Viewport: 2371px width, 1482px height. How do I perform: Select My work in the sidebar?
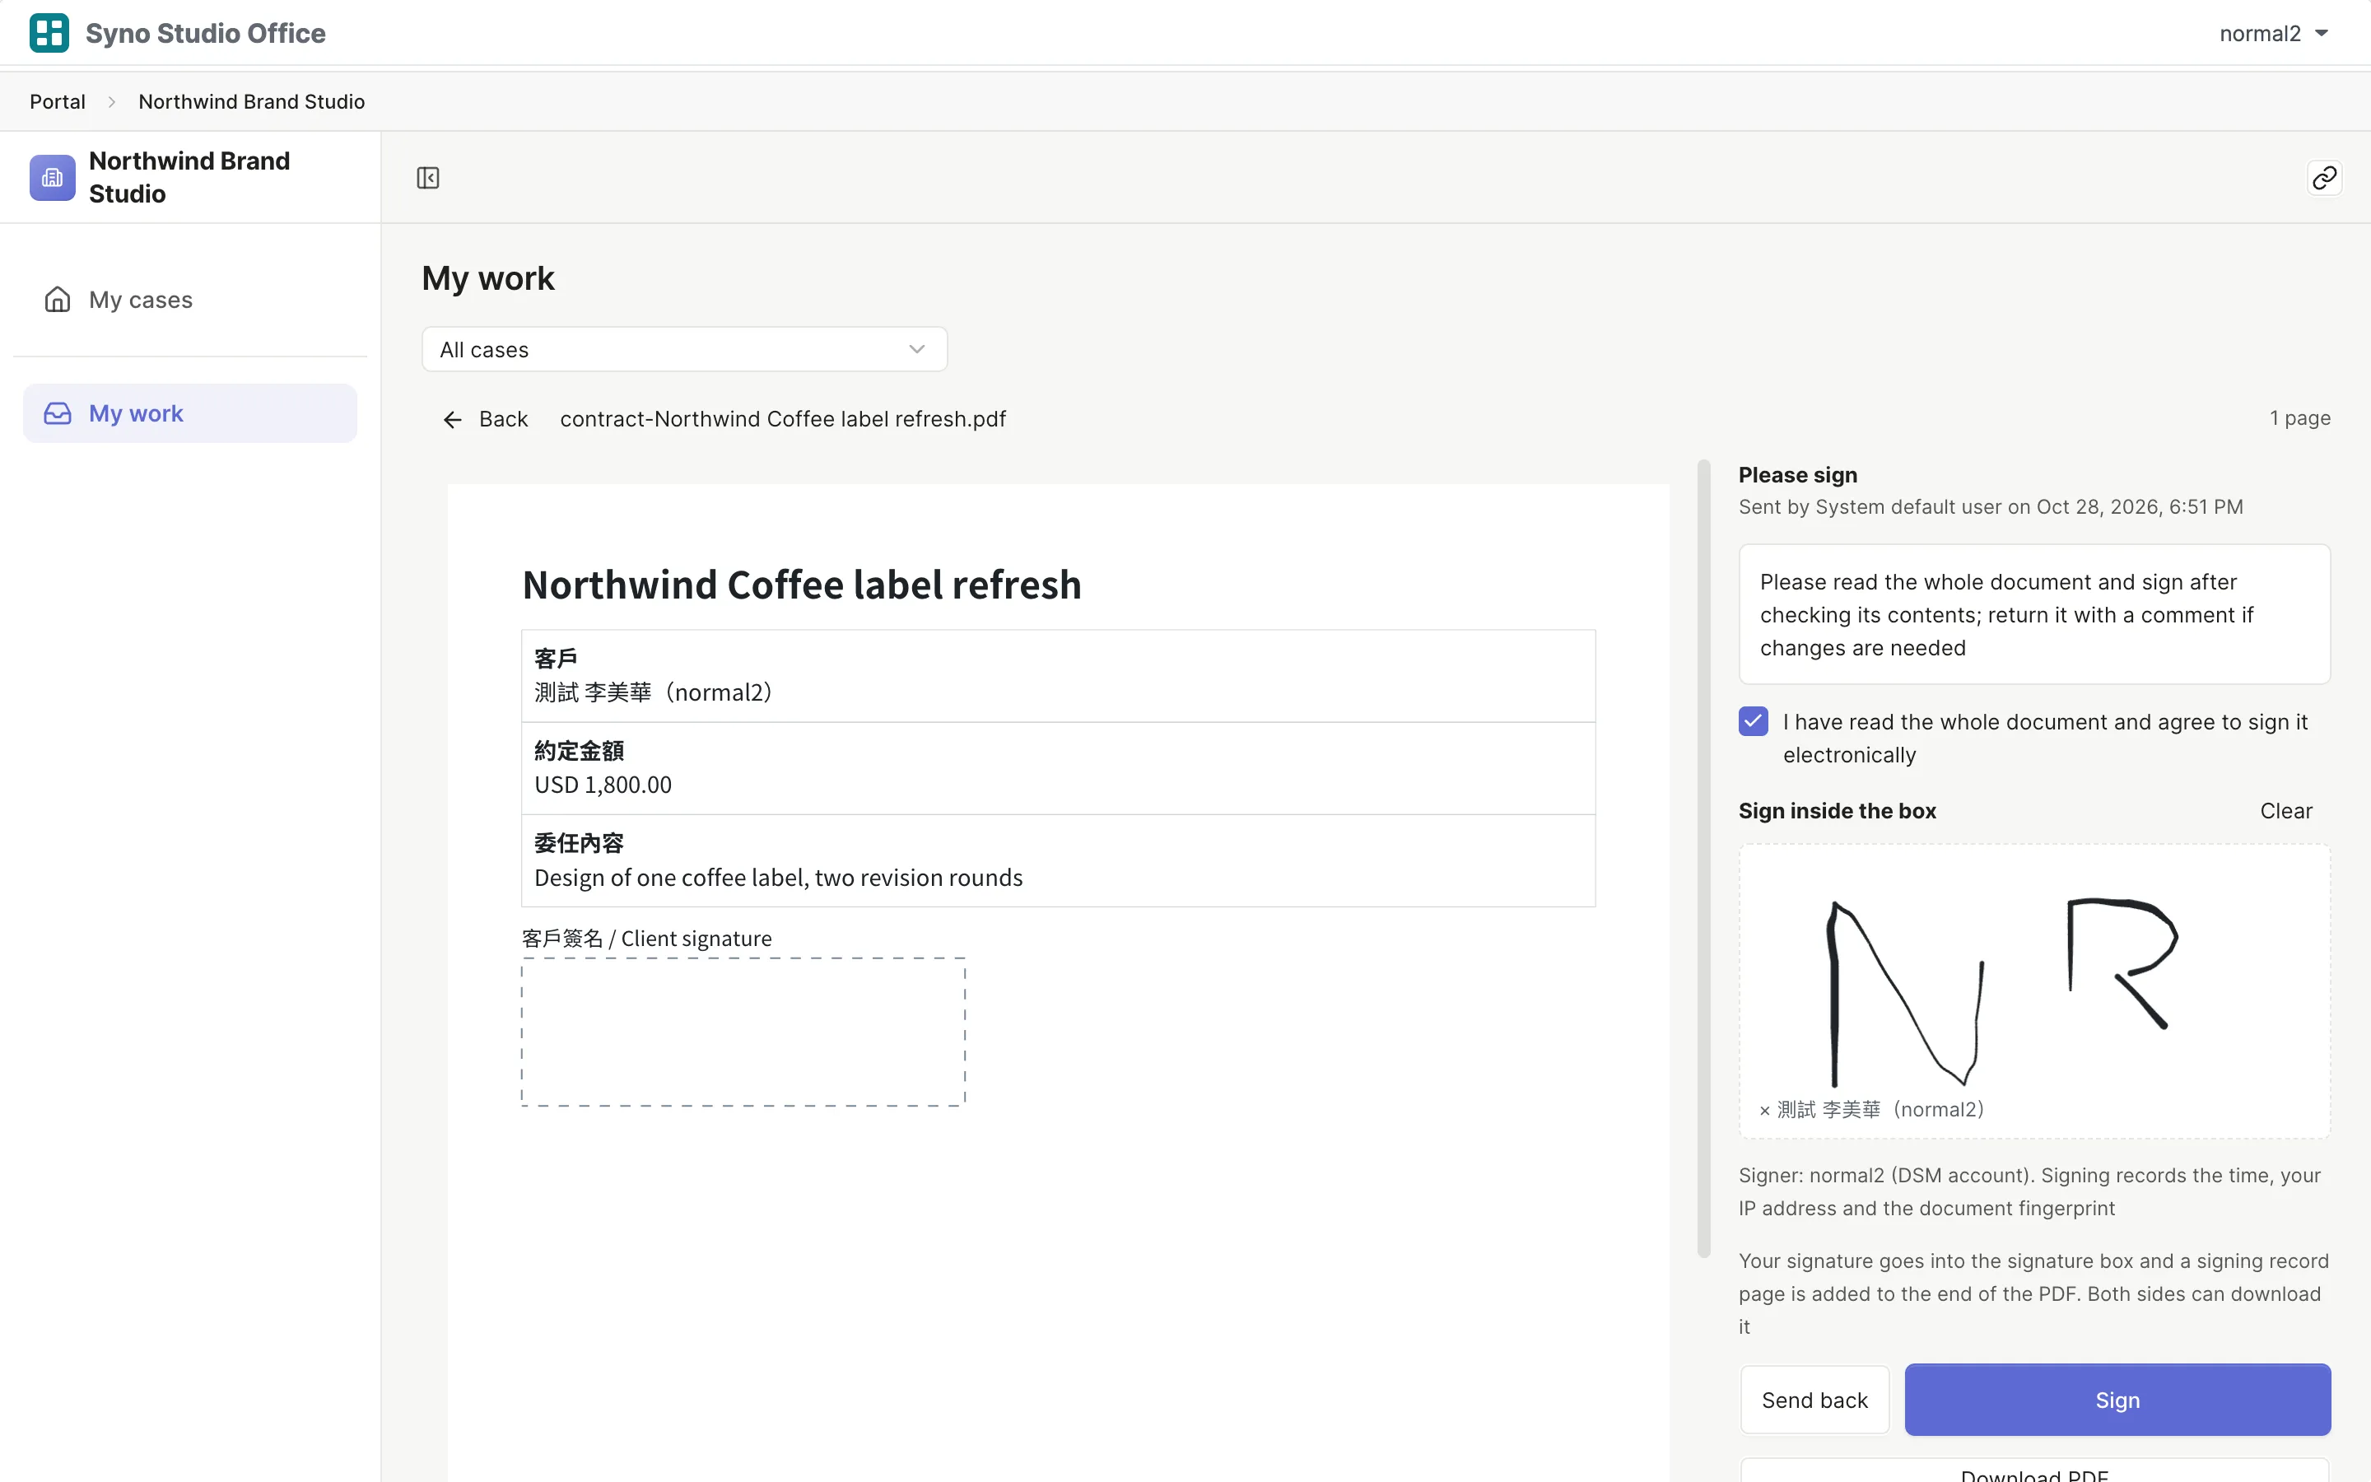(x=190, y=412)
